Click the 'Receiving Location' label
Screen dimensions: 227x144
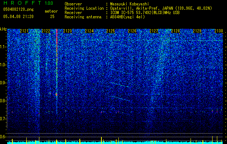(84, 8)
